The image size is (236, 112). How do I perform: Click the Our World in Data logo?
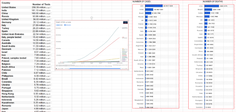pyautogui.click(x=125, y=22)
